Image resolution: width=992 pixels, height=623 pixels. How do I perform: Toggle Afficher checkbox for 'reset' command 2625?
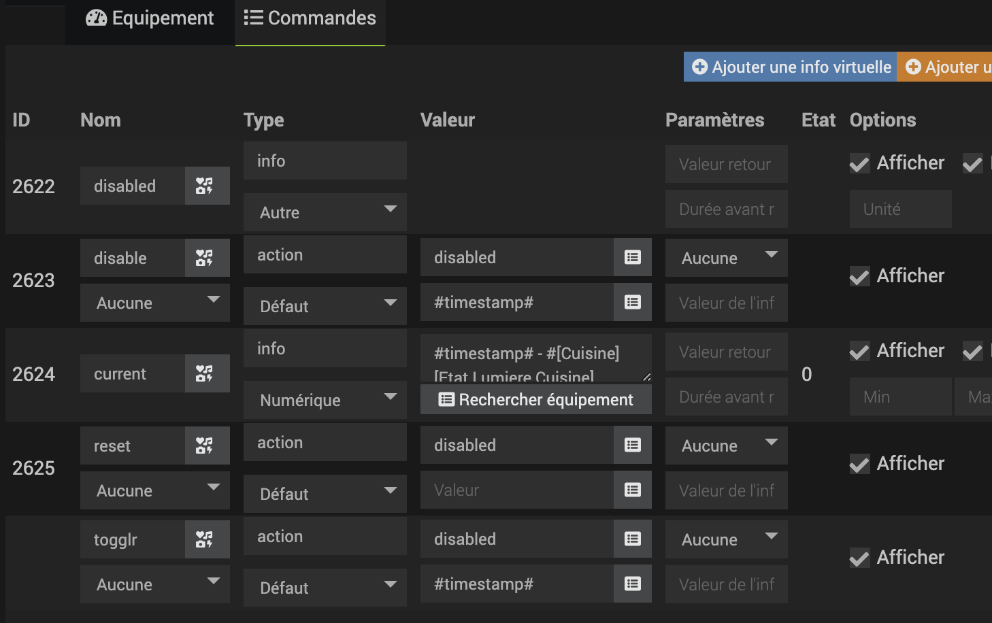point(860,465)
